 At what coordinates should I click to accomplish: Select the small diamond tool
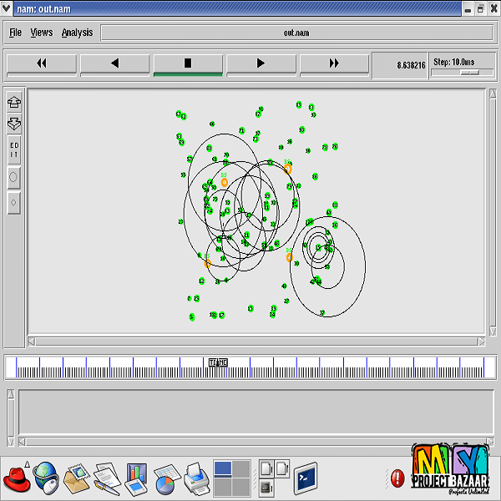point(14,202)
